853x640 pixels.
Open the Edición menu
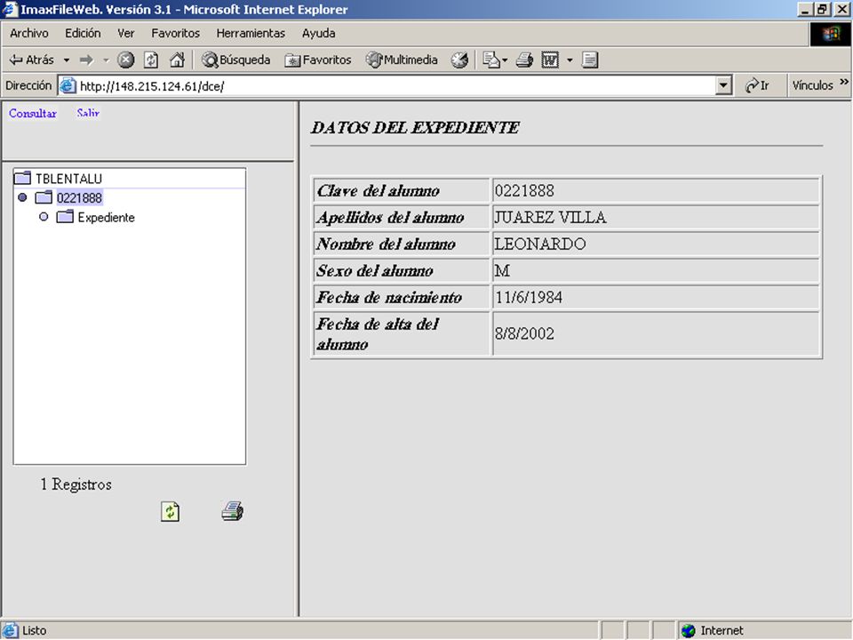point(83,33)
